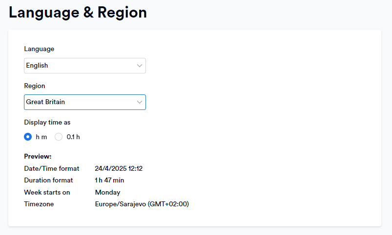Open the Language dropdown showing English
This screenshot has height=235, width=392.
[x=85, y=66]
